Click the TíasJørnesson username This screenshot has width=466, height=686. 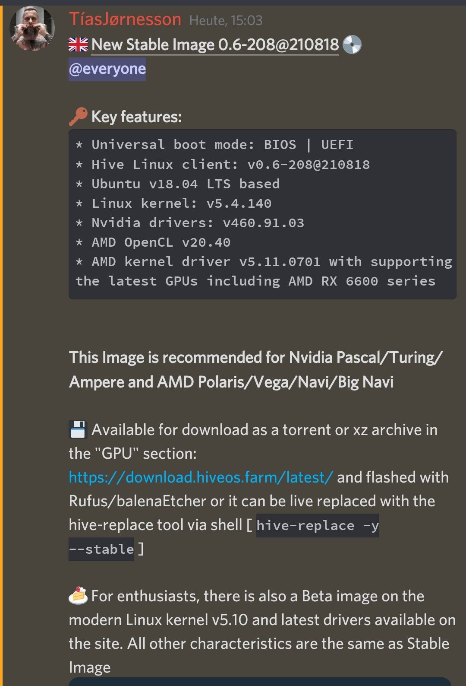click(125, 19)
